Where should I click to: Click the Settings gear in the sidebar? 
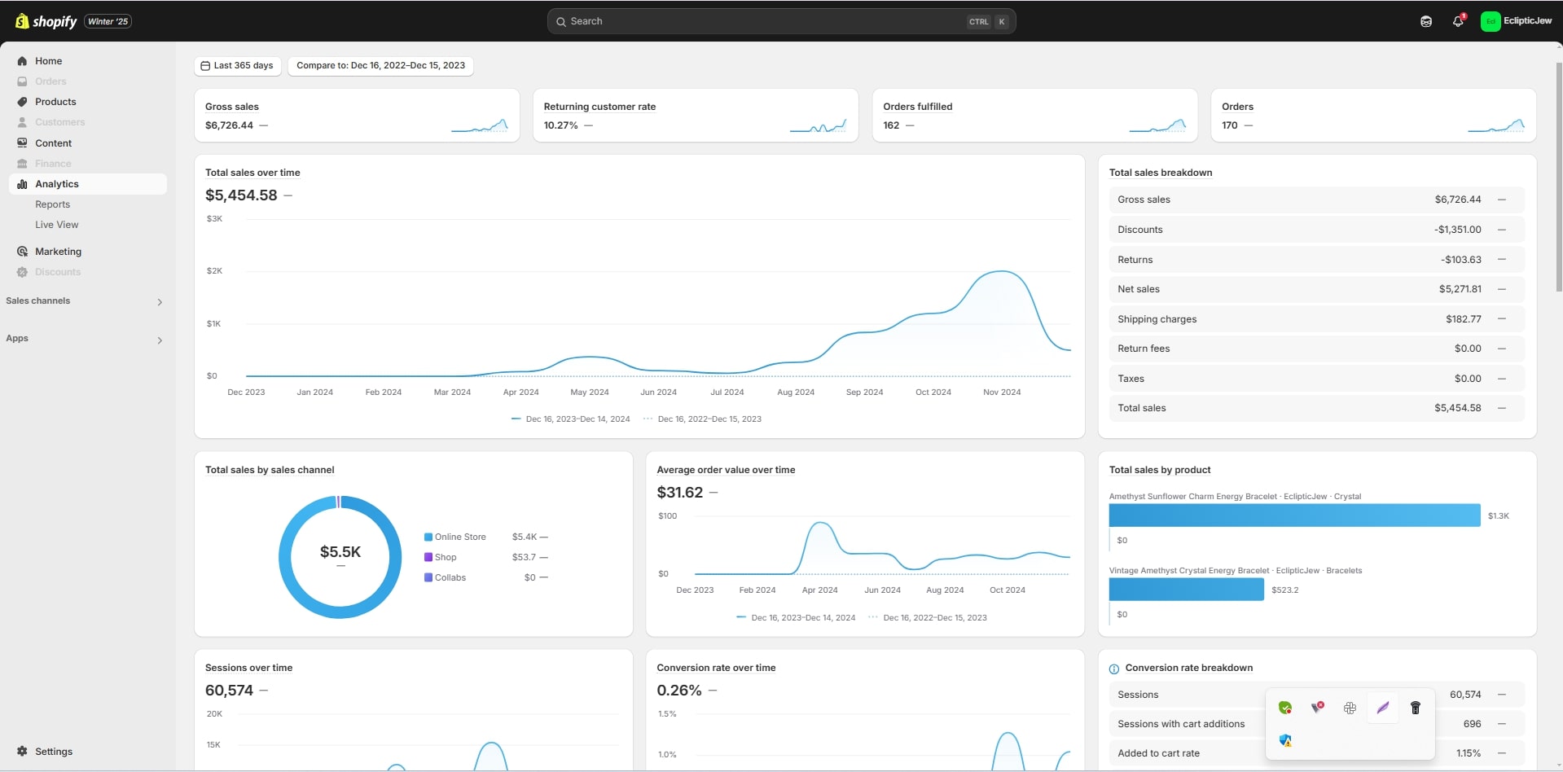coord(23,751)
